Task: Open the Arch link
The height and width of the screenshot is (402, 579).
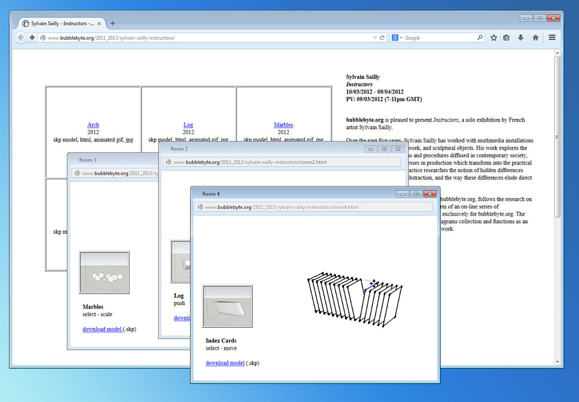Action: point(93,125)
